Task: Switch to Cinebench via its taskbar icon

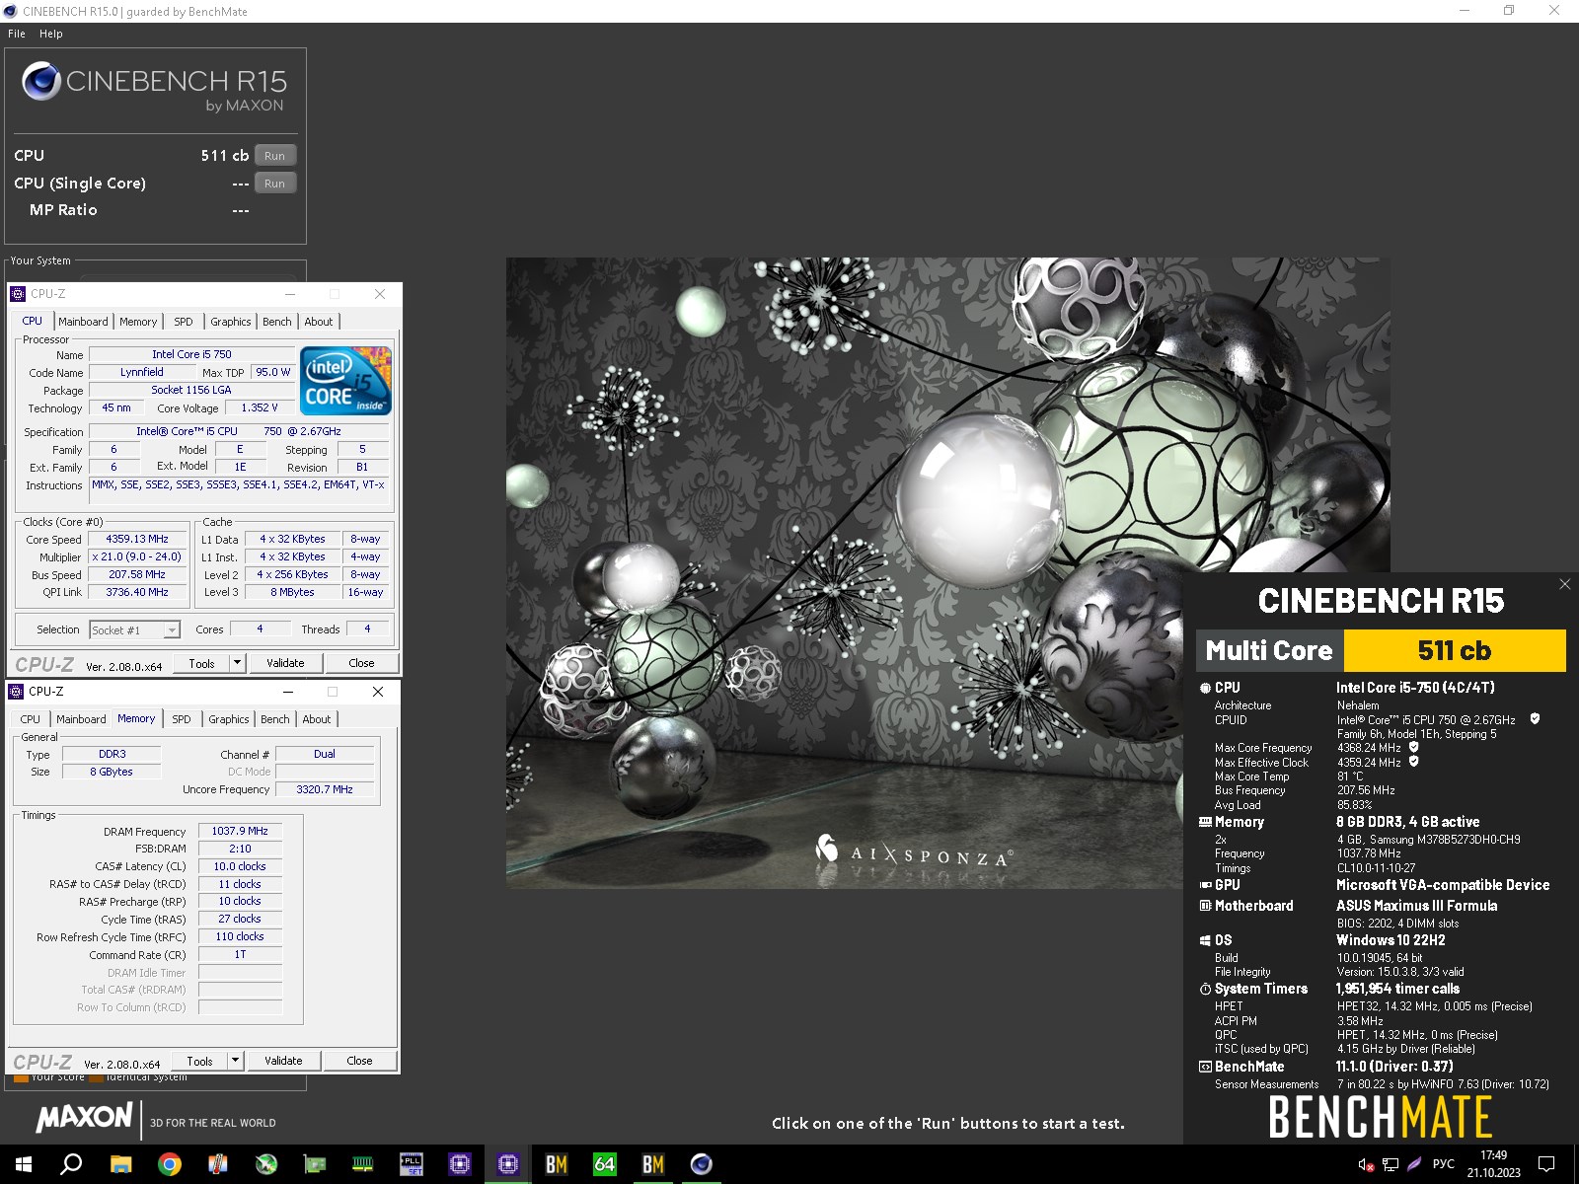Action: (701, 1164)
